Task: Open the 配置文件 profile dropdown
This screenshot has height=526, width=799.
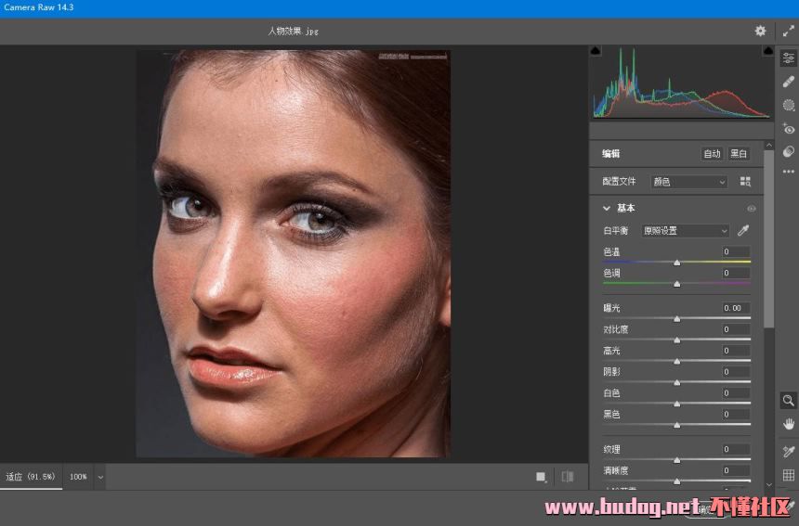Action: [x=688, y=182]
